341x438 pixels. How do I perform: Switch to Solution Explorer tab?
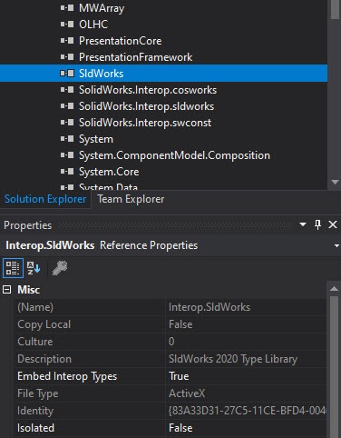pos(45,199)
